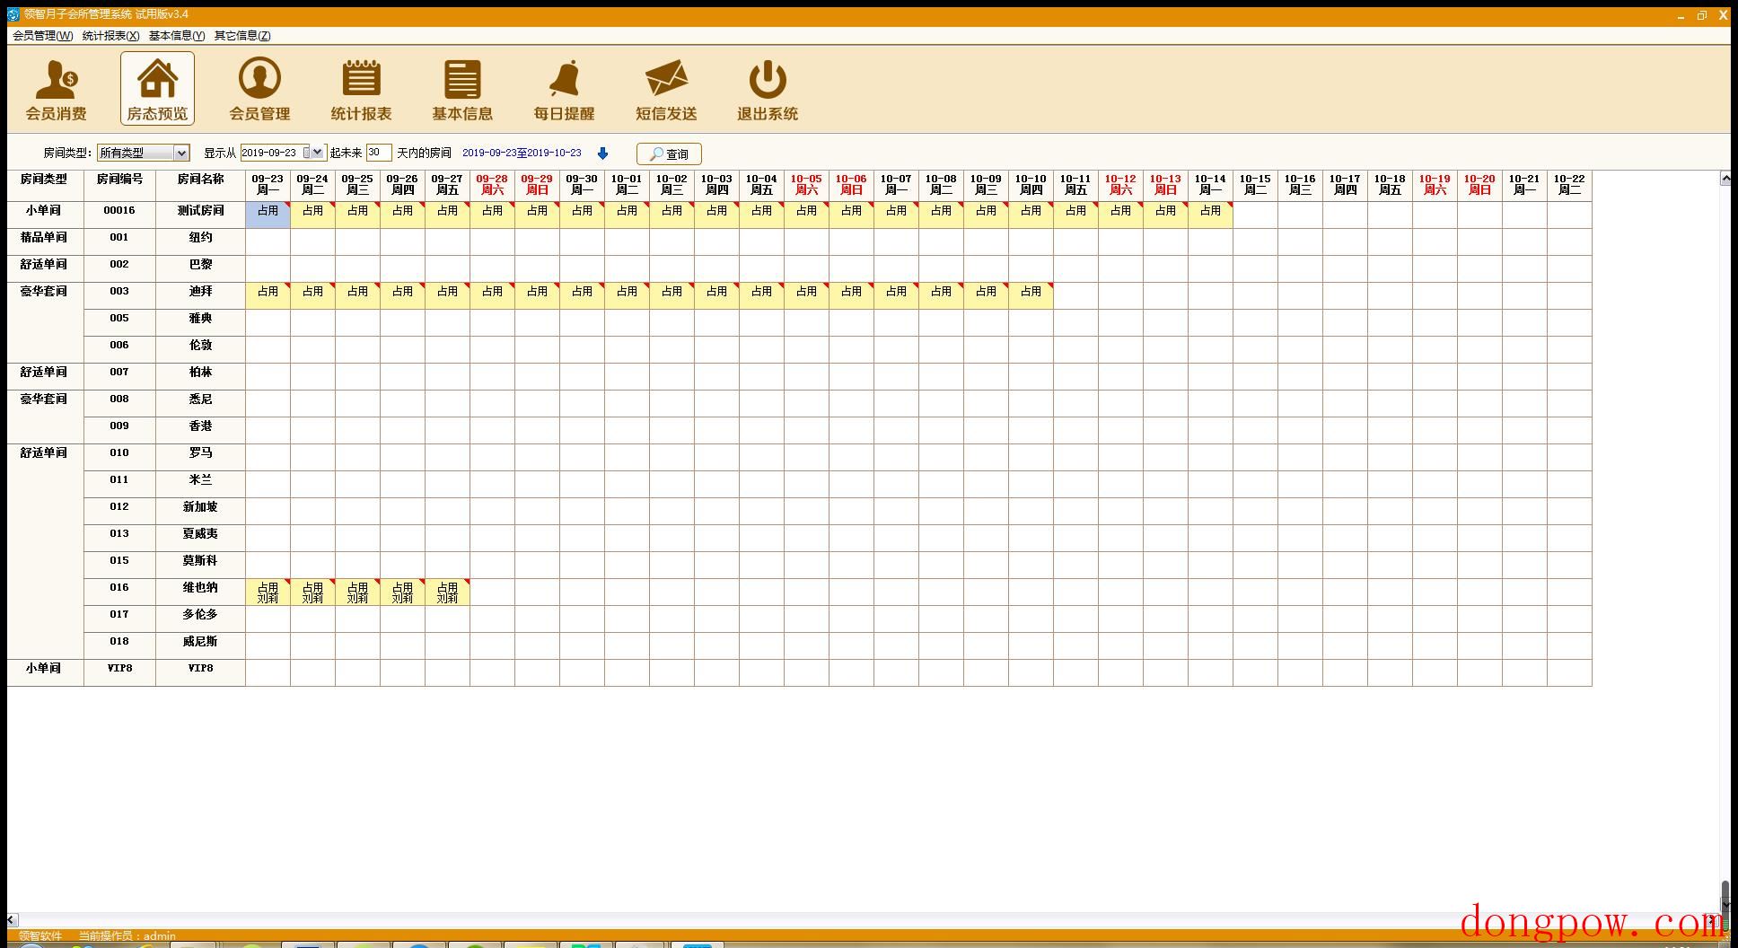Click 退出系统 power icon

pos(768,89)
